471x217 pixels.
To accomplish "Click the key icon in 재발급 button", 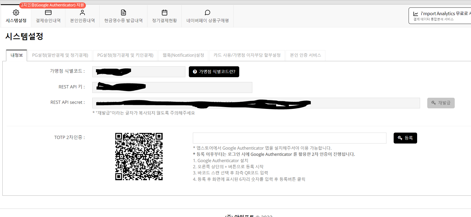I will (x=434, y=103).
